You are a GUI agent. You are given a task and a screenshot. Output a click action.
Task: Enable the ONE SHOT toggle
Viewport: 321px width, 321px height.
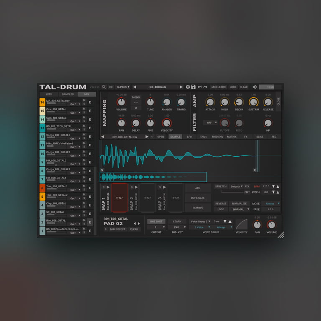click(x=156, y=222)
